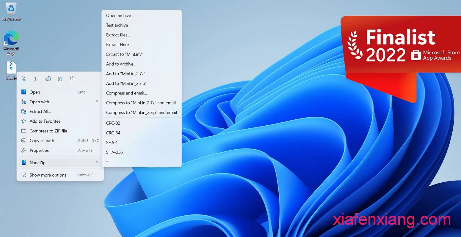Image resolution: width=461 pixels, height=237 pixels.
Task: Choose Extract Here in NanaZip submenu
Action: click(x=117, y=45)
